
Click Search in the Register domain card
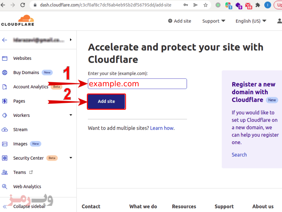point(239,155)
